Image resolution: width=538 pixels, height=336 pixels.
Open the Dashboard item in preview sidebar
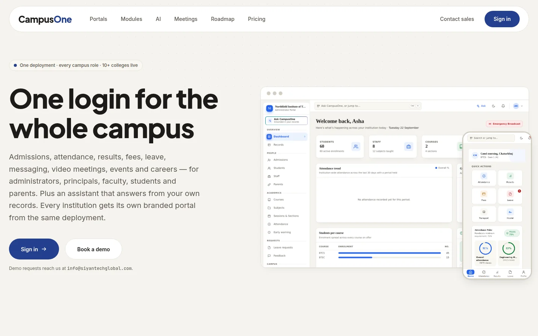[x=287, y=137]
